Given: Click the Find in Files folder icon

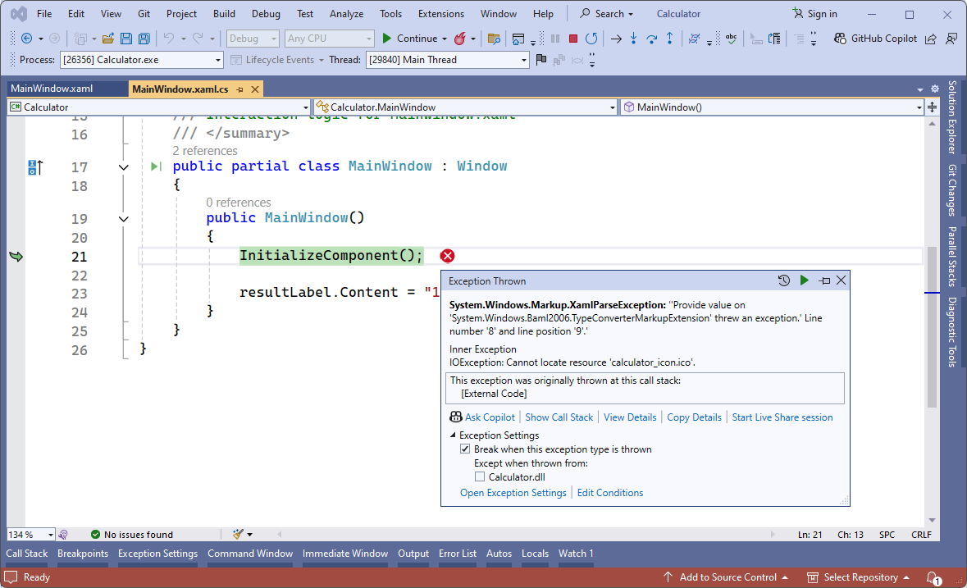Looking at the screenshot, I should click(494, 39).
